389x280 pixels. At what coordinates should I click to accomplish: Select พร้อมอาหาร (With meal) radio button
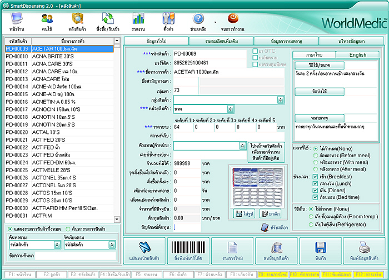pos(316,162)
